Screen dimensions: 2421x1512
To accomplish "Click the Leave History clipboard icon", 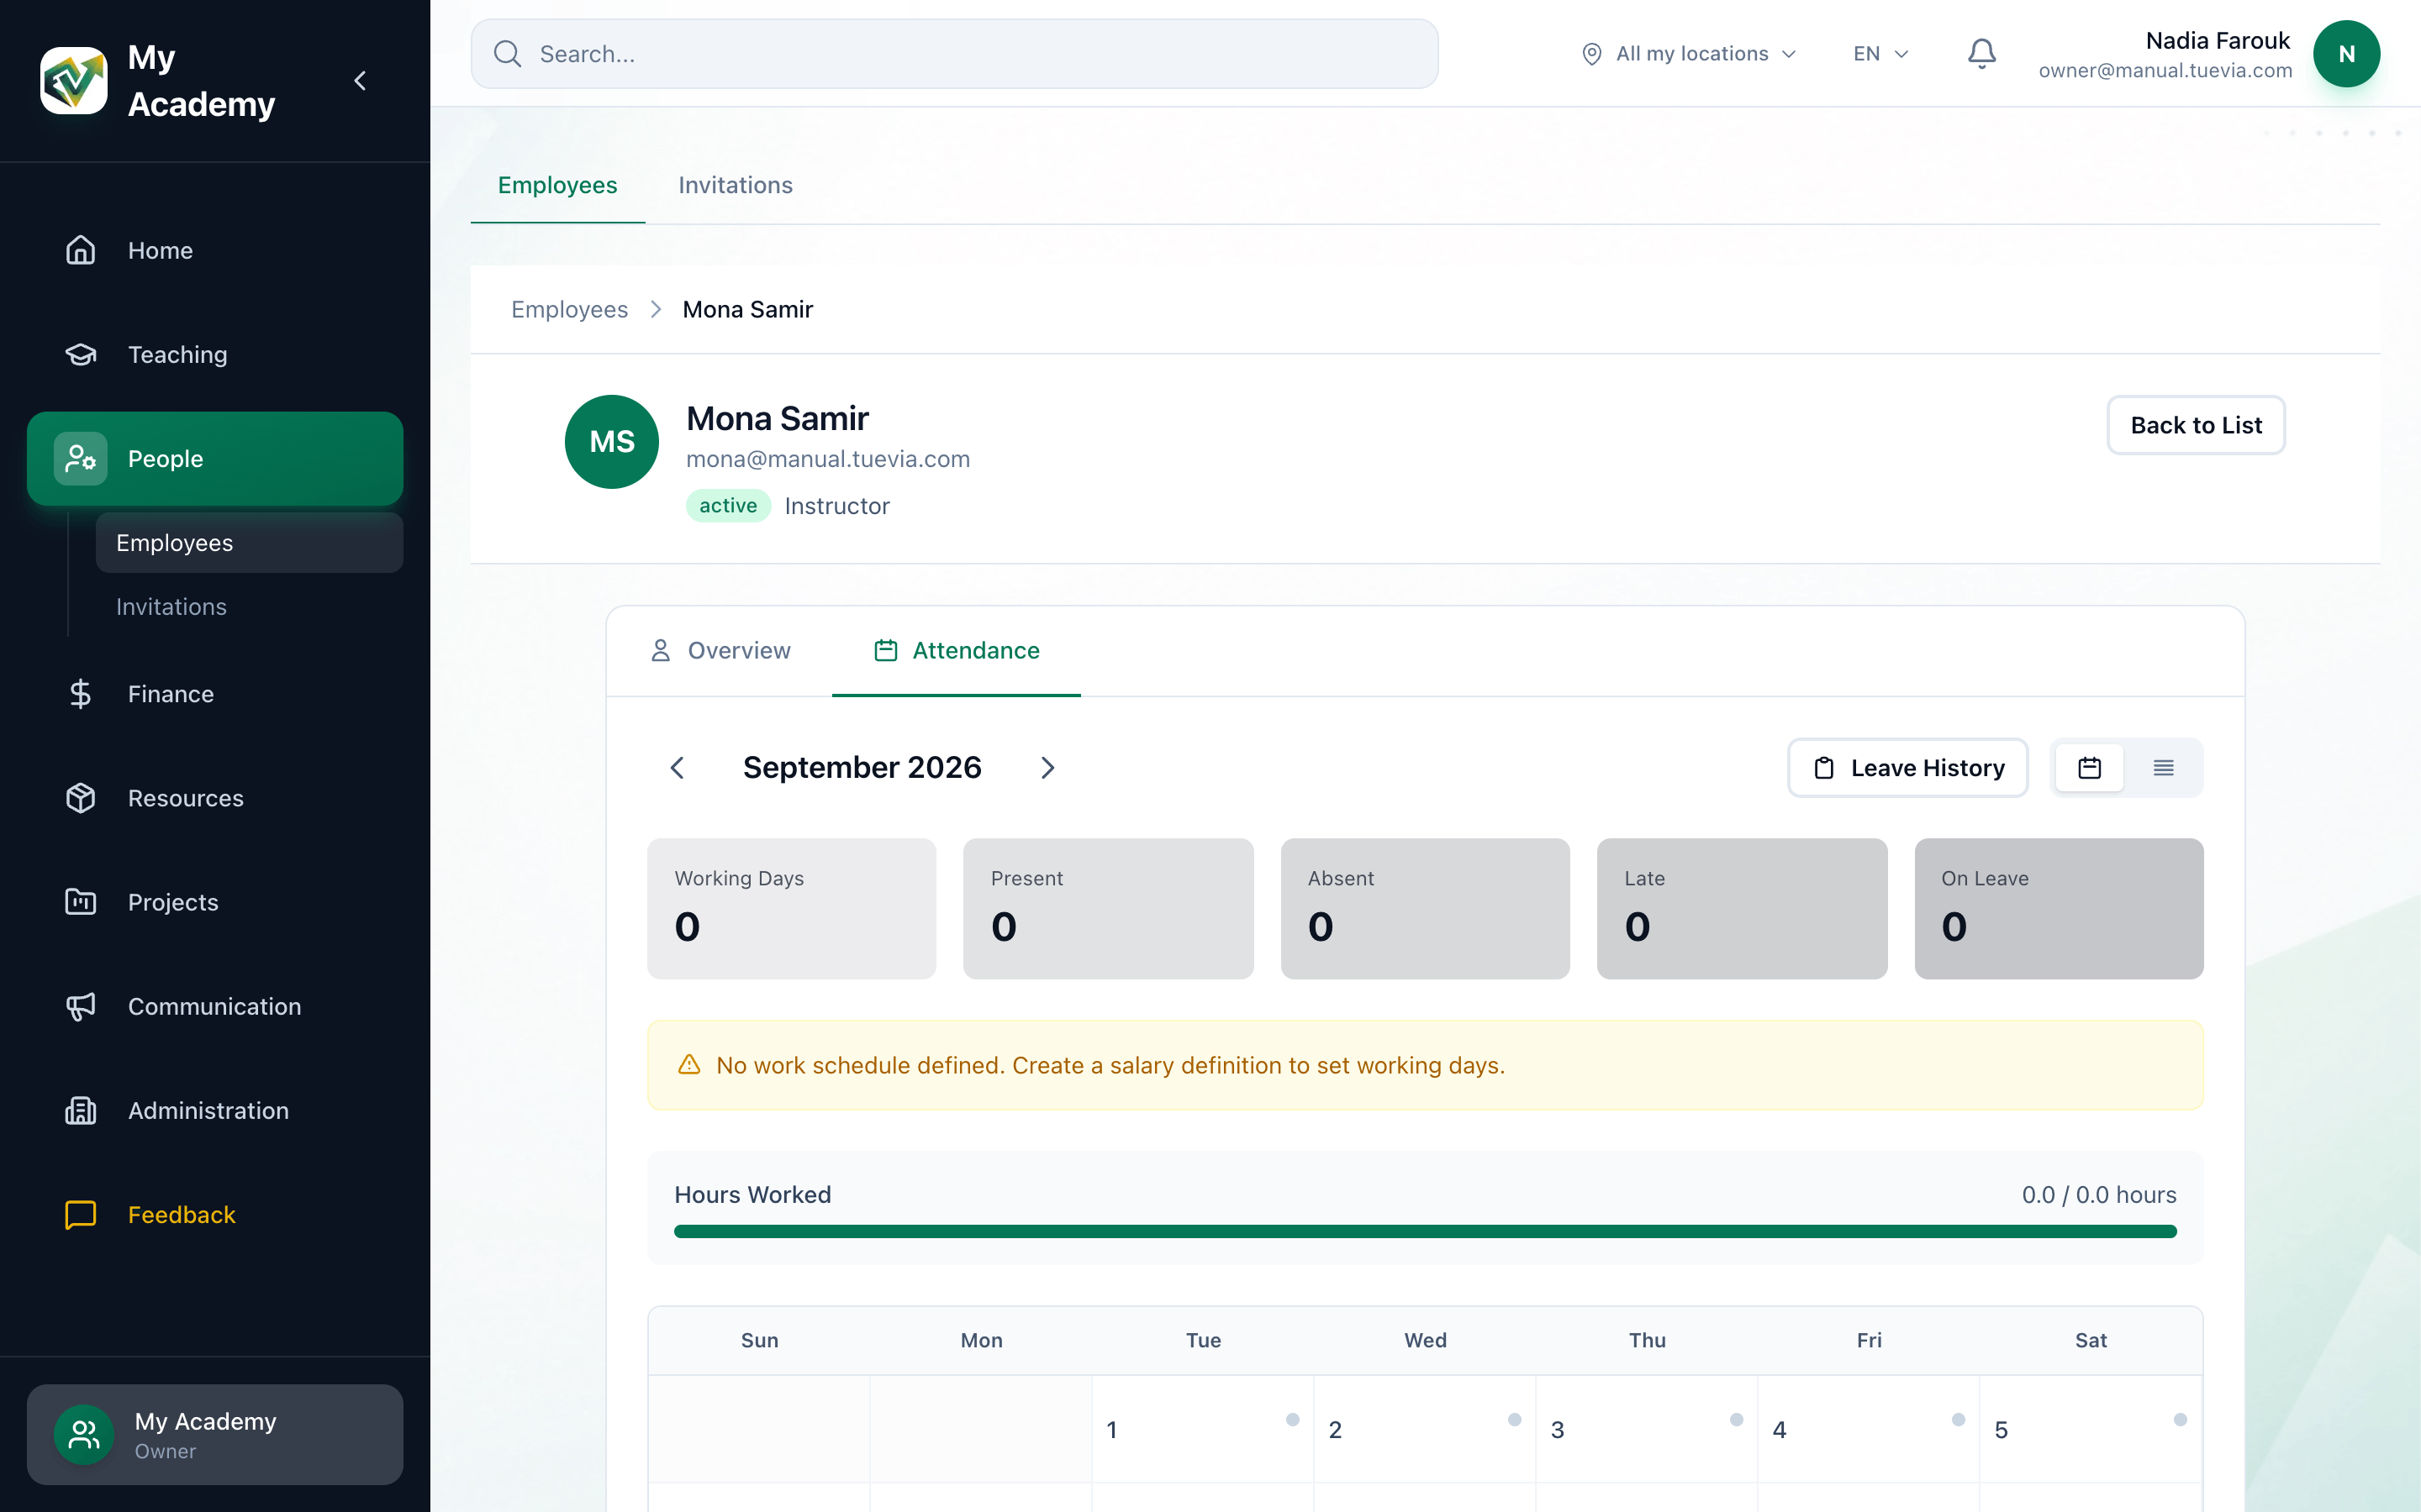I will coord(1824,768).
